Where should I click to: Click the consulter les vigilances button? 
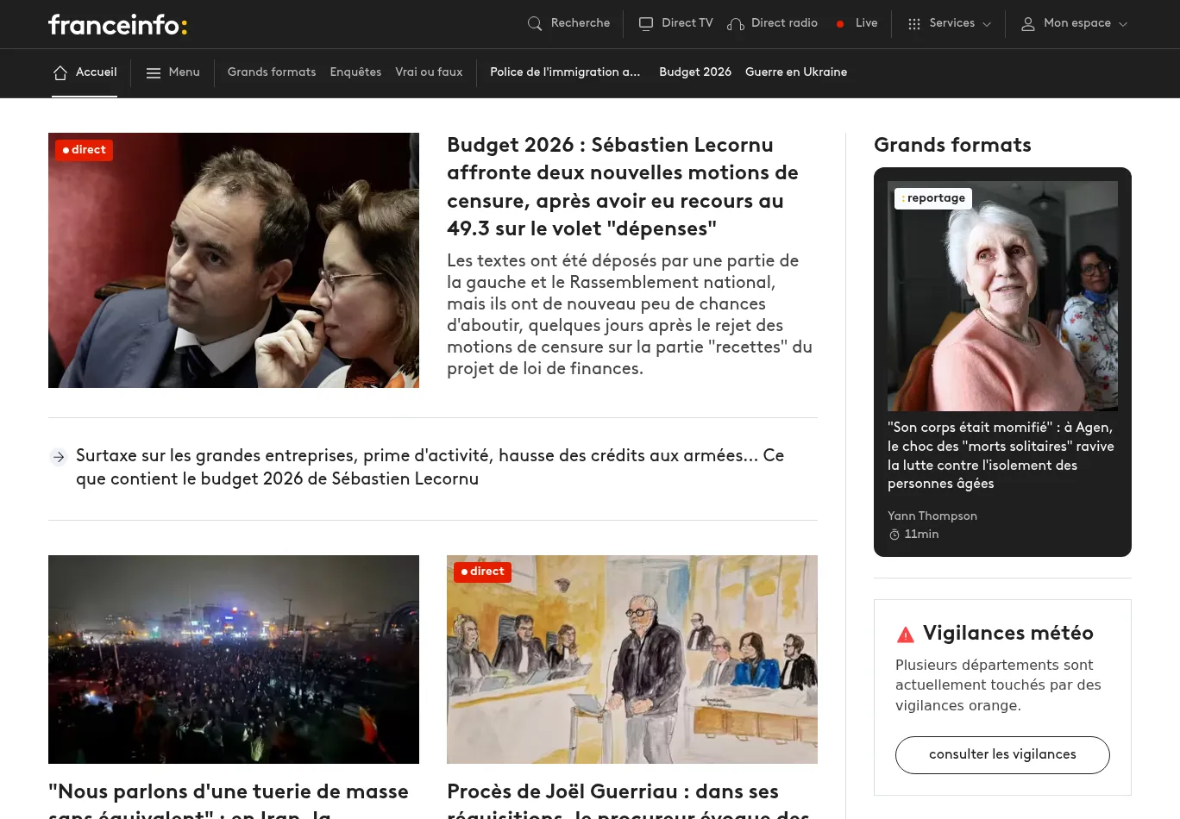[x=1002, y=754]
